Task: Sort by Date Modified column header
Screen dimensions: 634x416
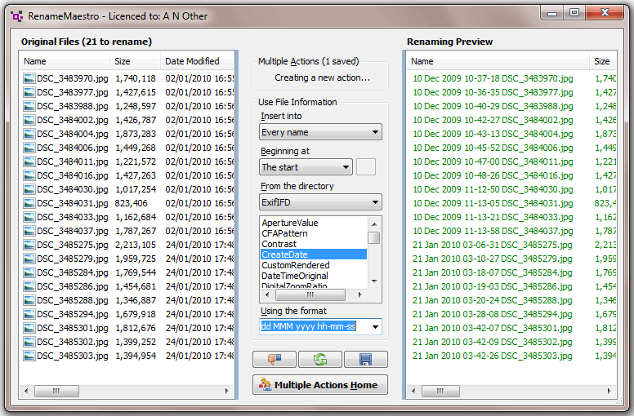Action: (198, 61)
